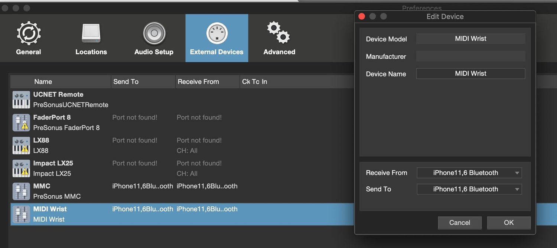Switch to the Audio Setup tab

[x=154, y=37]
